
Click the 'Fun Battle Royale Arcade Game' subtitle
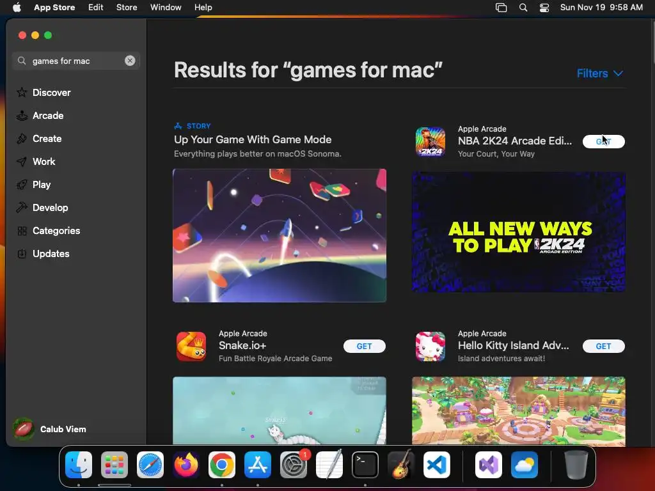click(275, 358)
